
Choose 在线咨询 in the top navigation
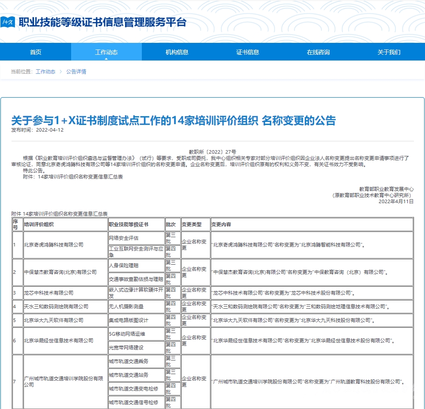tap(318, 52)
